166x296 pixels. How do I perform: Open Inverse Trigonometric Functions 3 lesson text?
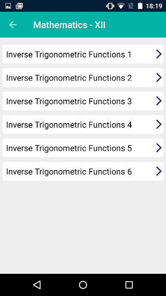69,102
